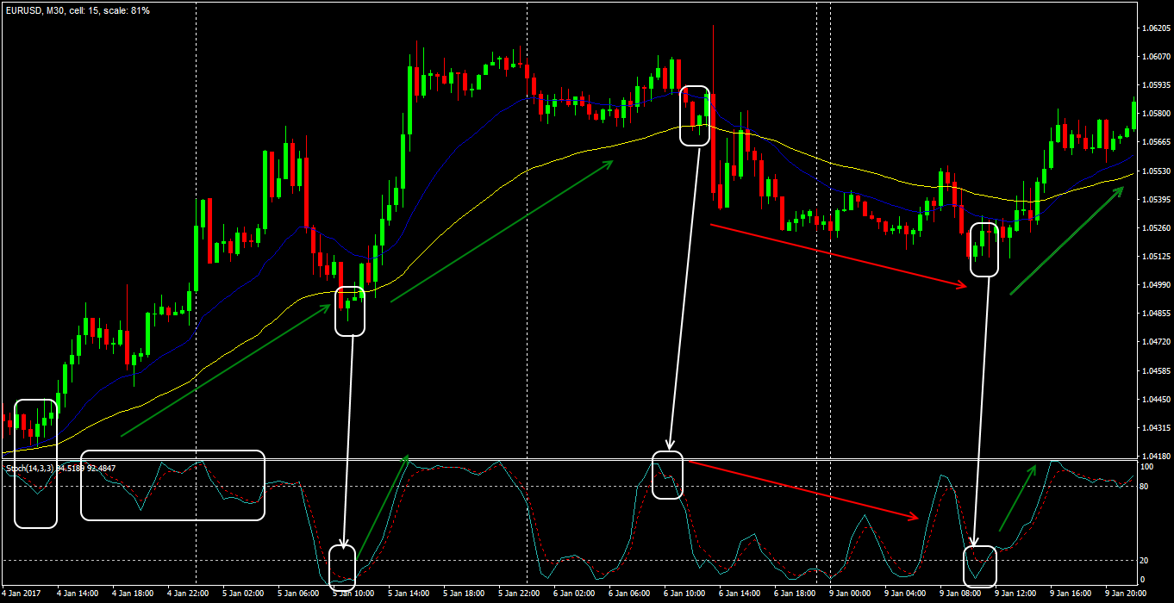
Task: Click the 1.0526 price axis label
Action: (x=1155, y=228)
